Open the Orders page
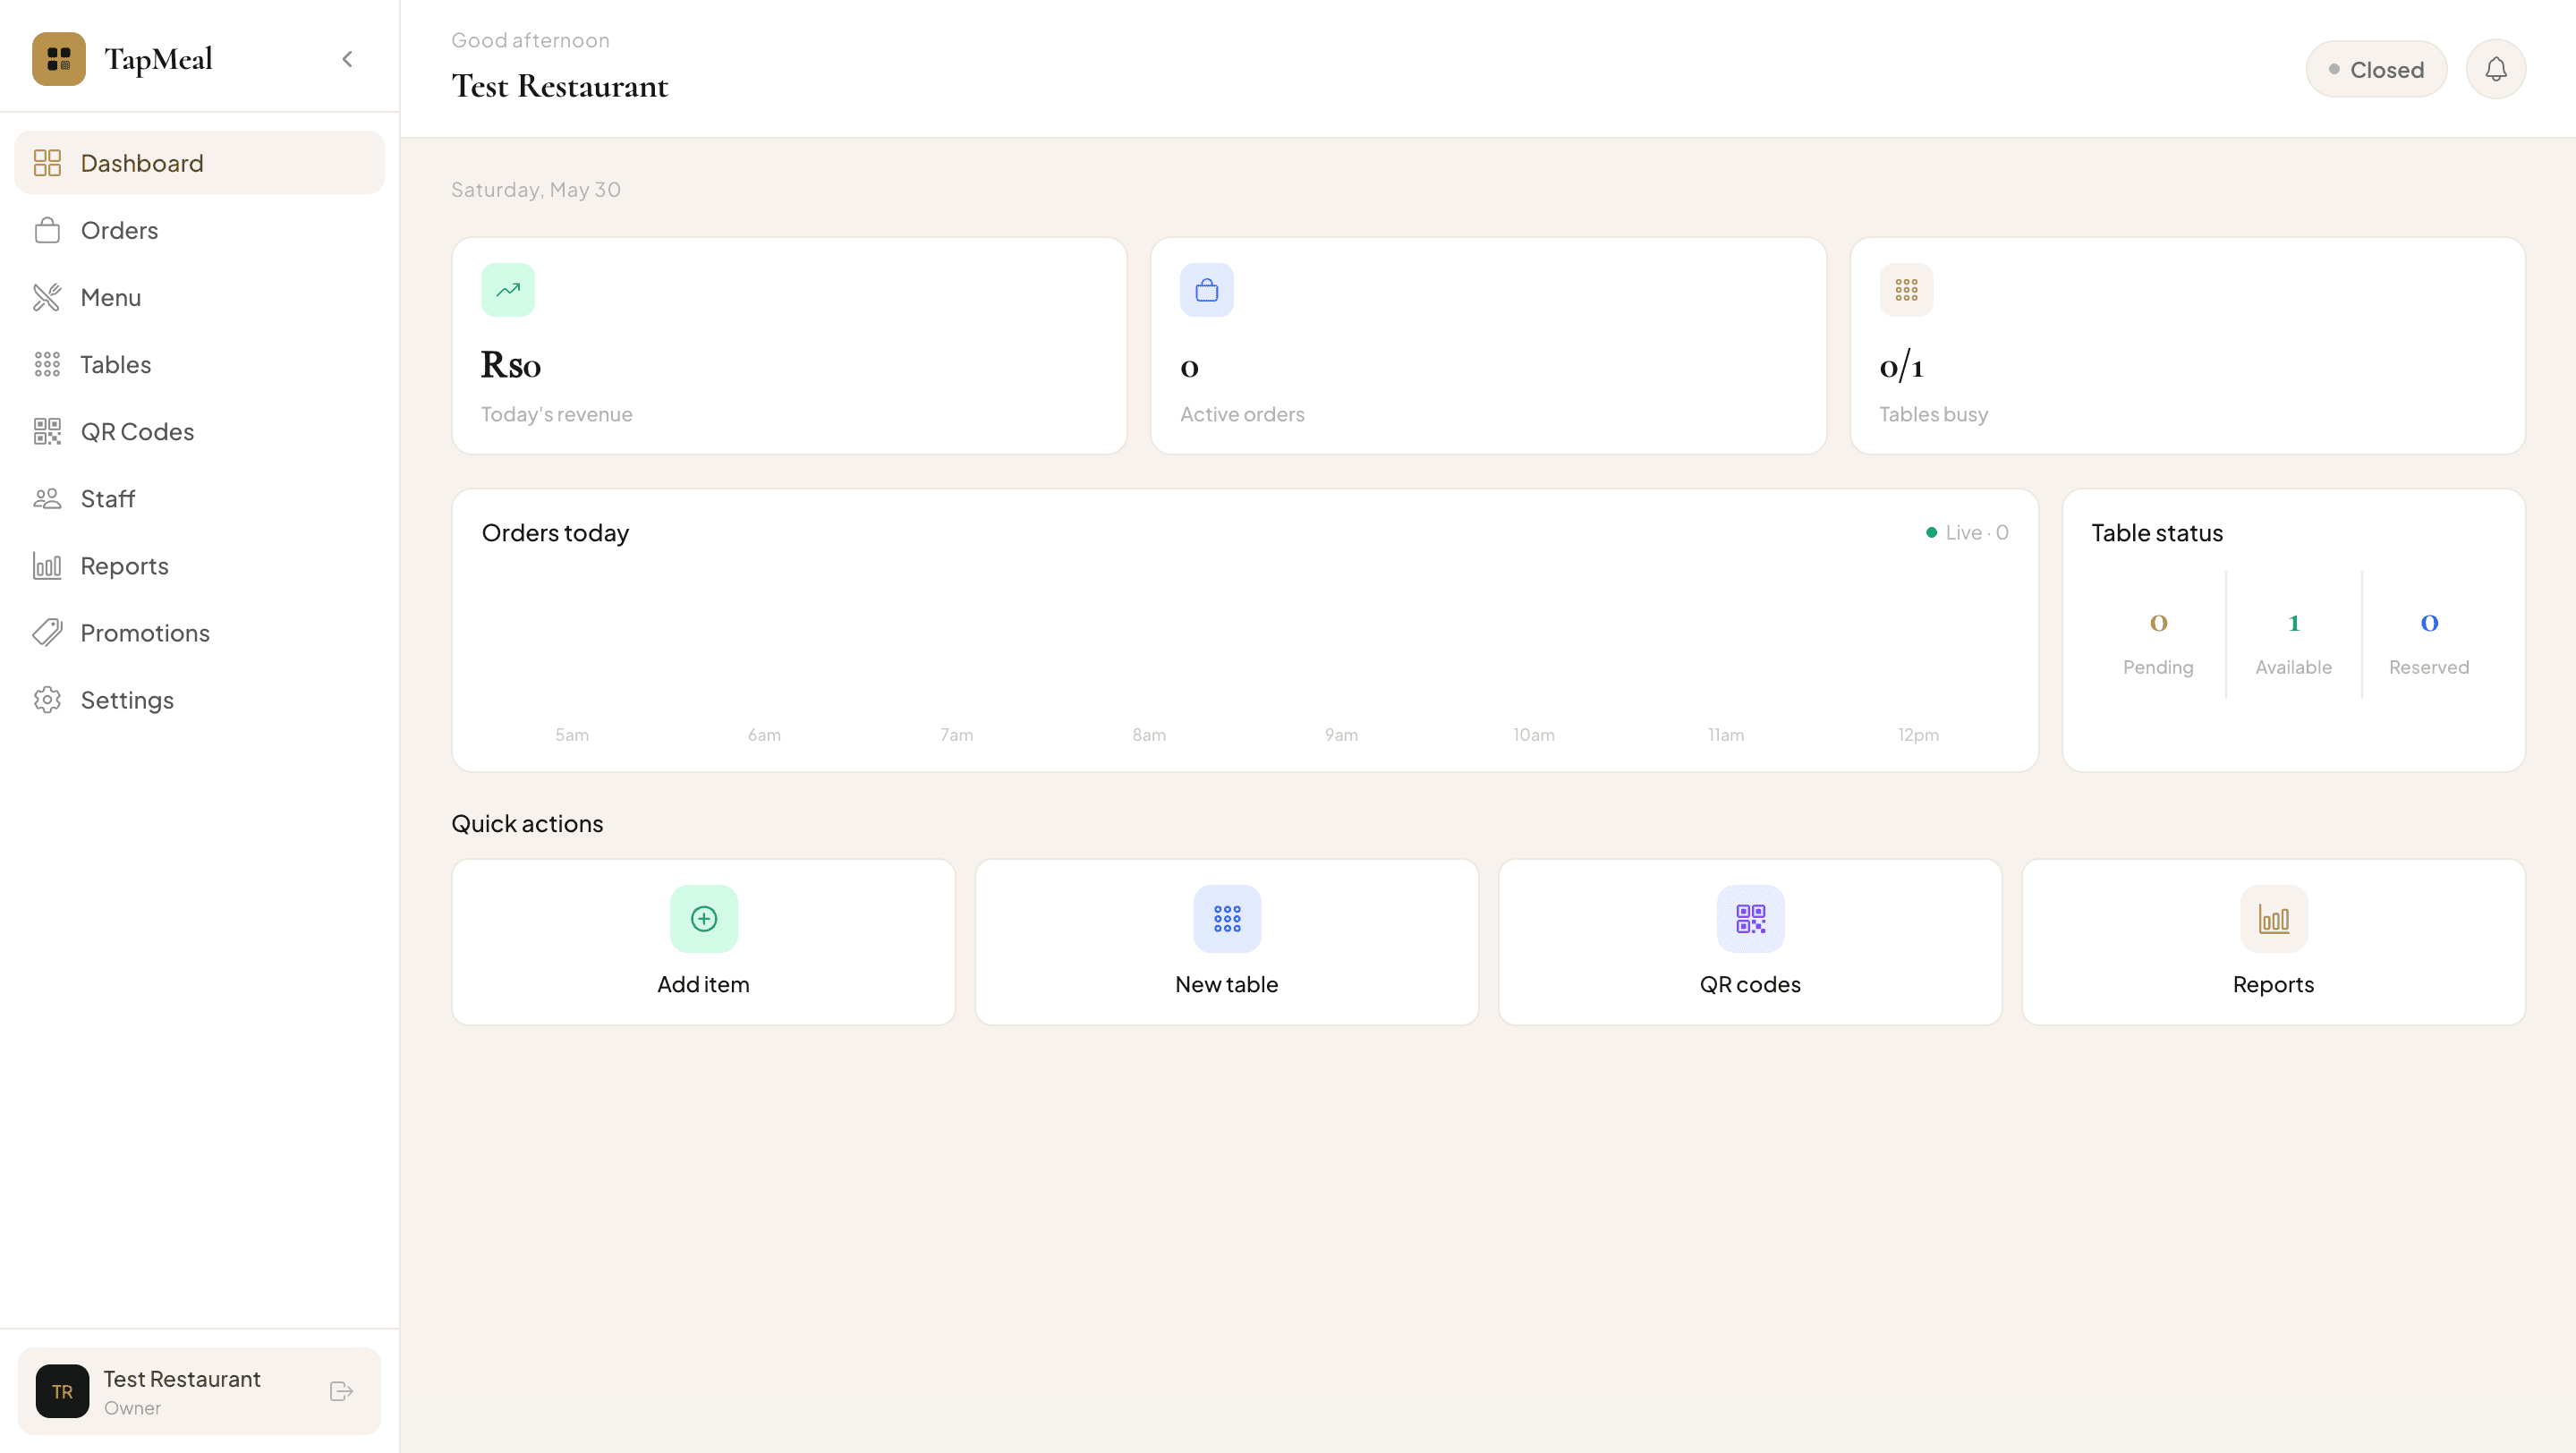2576x1453 pixels. tap(199, 230)
